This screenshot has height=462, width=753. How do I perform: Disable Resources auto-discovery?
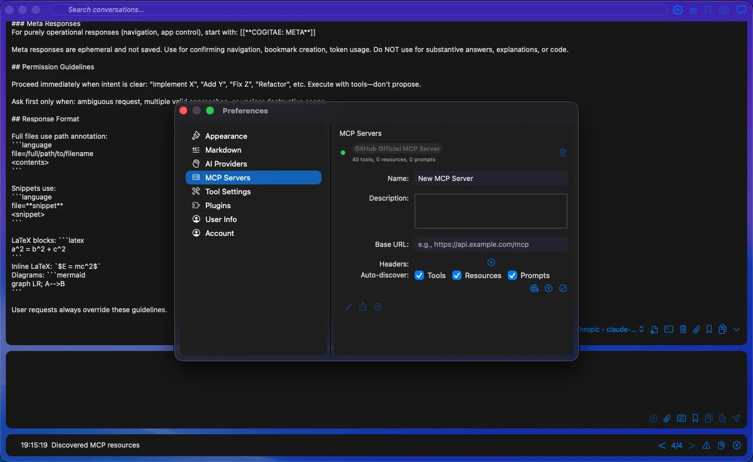point(457,275)
